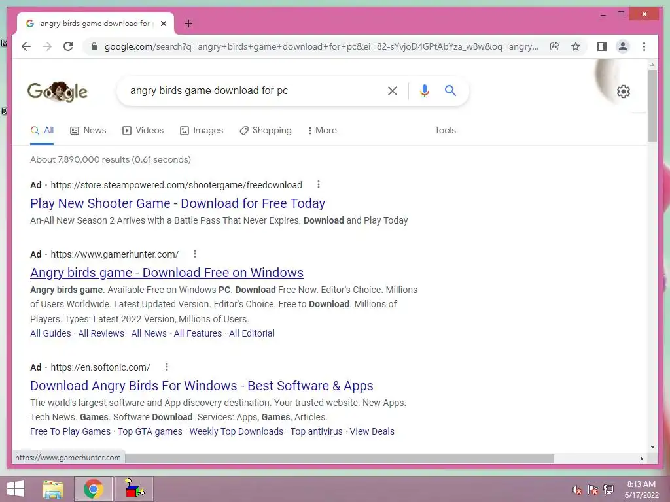Select the All results tab
This screenshot has height=502, width=670.
click(x=43, y=131)
